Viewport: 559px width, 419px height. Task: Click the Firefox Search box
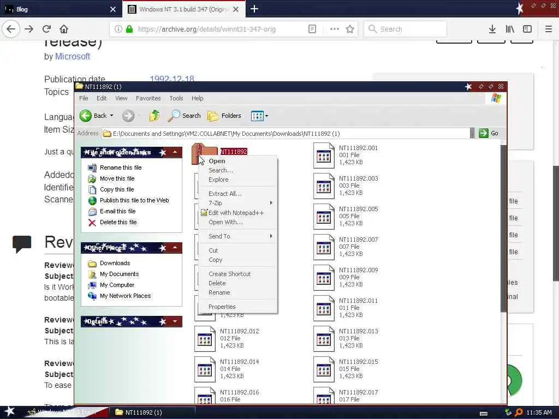406,29
